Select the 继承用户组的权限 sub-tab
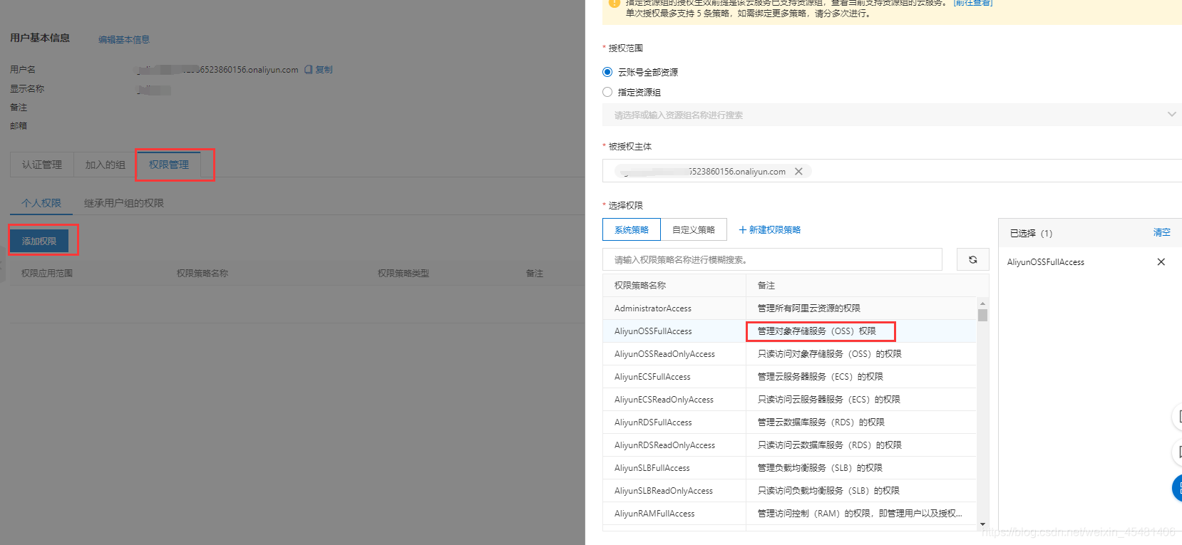 [x=124, y=203]
